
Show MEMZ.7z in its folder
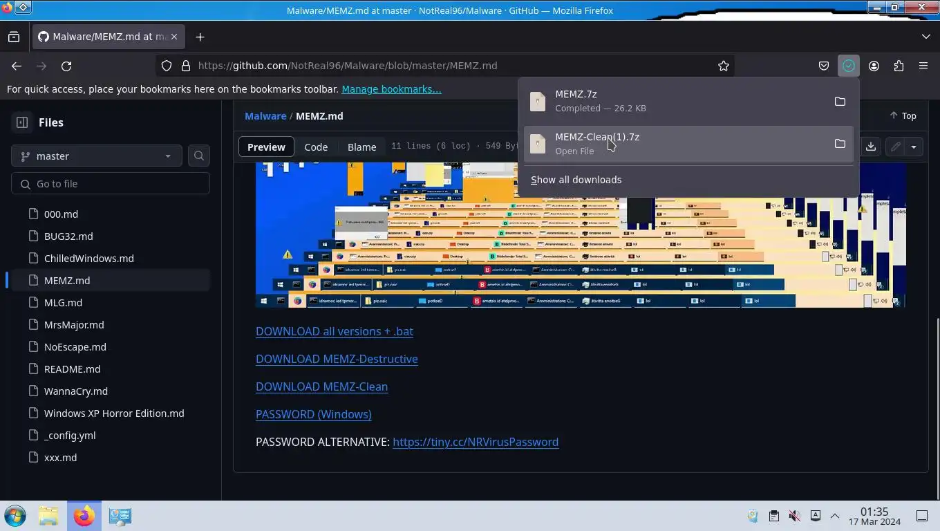point(840,102)
